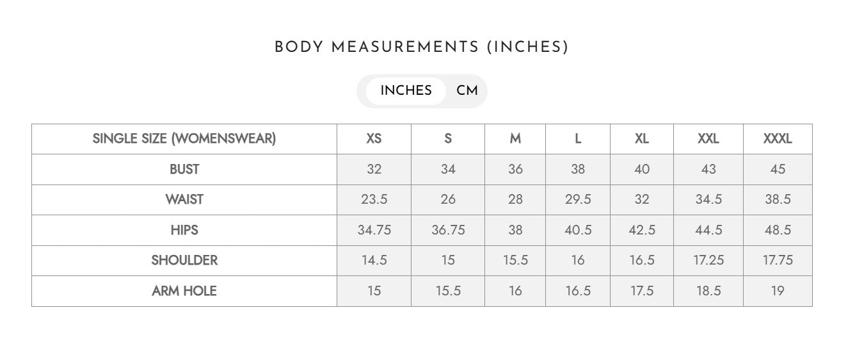
Task: Click the L waist value 29.5
Action: [x=578, y=200]
